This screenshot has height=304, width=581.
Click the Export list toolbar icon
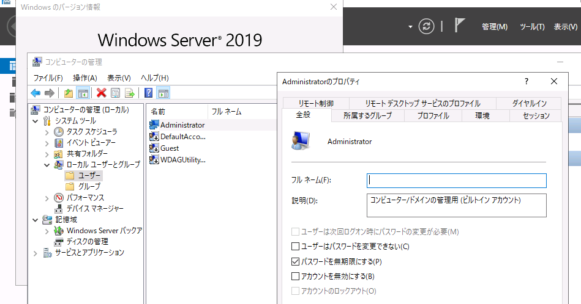click(x=129, y=93)
